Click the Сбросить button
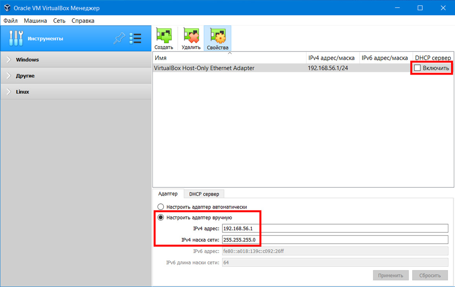The width and height of the screenshot is (455, 287). [x=430, y=275]
